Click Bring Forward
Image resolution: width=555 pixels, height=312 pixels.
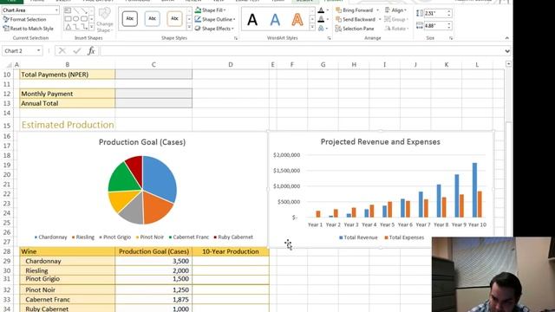point(354,10)
